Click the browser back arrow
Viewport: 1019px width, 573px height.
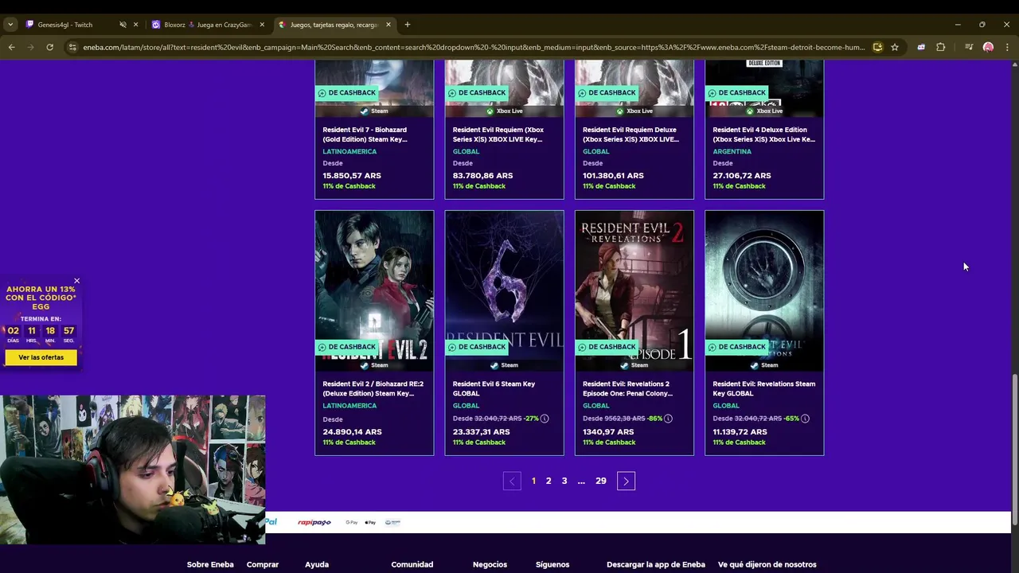[11, 47]
